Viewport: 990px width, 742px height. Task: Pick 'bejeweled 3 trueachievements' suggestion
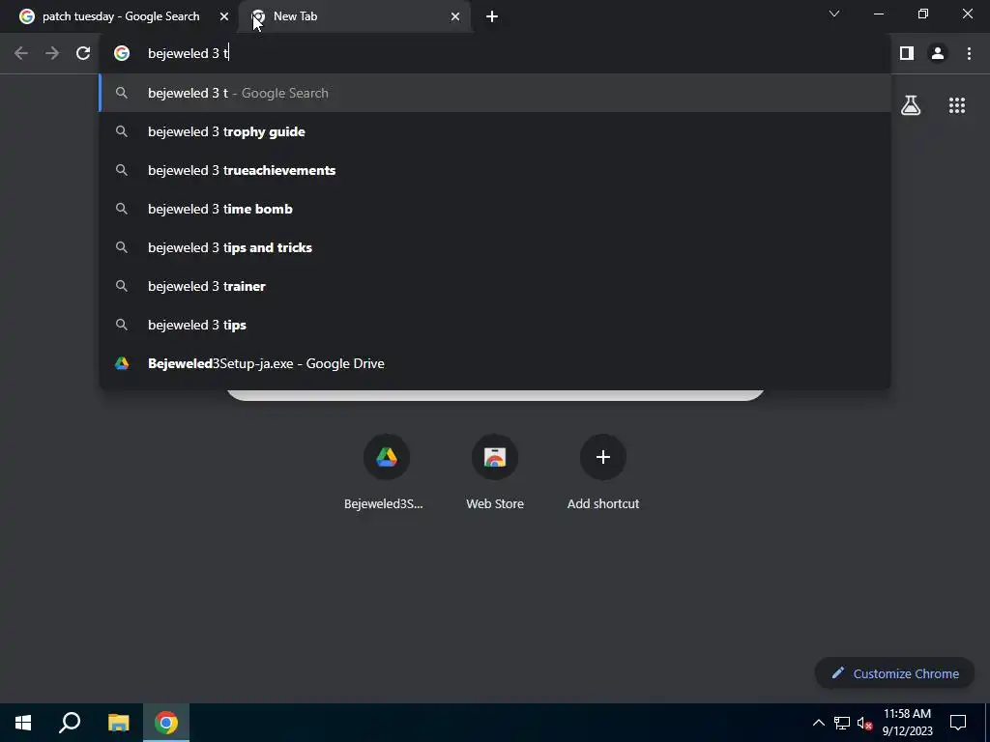pos(495,170)
